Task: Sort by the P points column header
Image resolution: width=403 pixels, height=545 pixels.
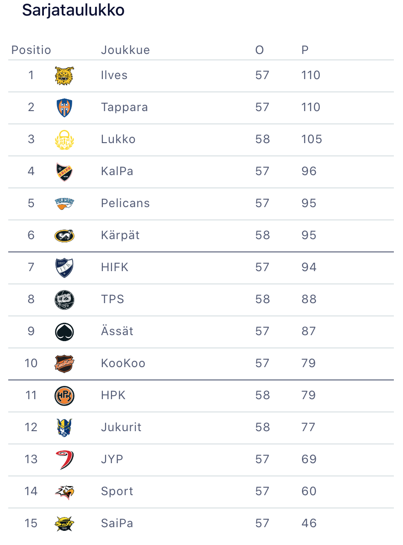Action: (305, 50)
